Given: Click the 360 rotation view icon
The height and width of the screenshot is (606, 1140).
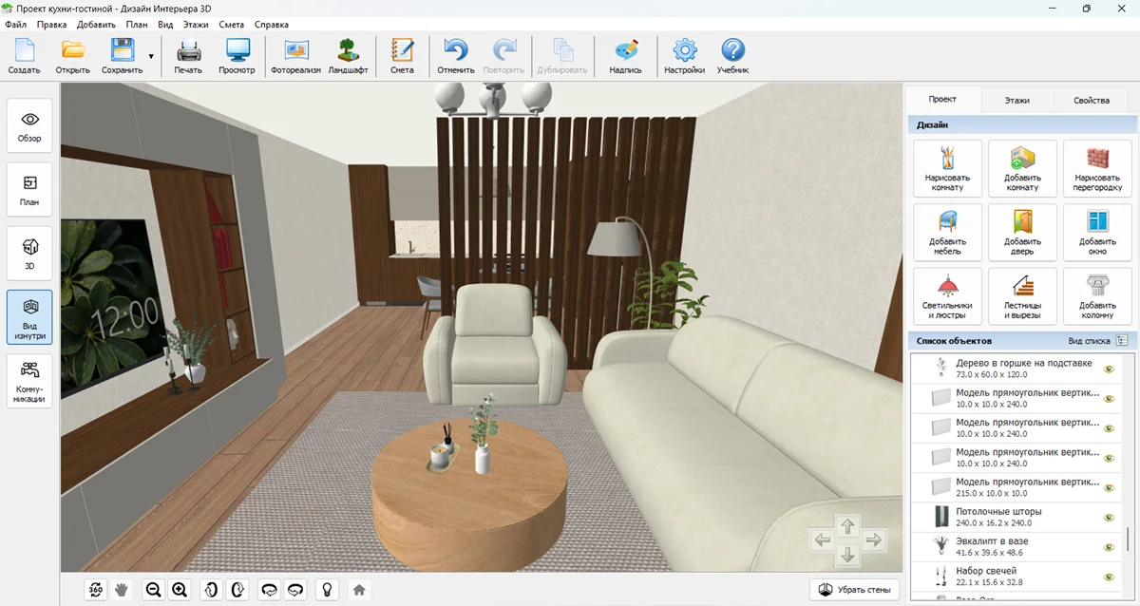Looking at the screenshot, I should (96, 590).
